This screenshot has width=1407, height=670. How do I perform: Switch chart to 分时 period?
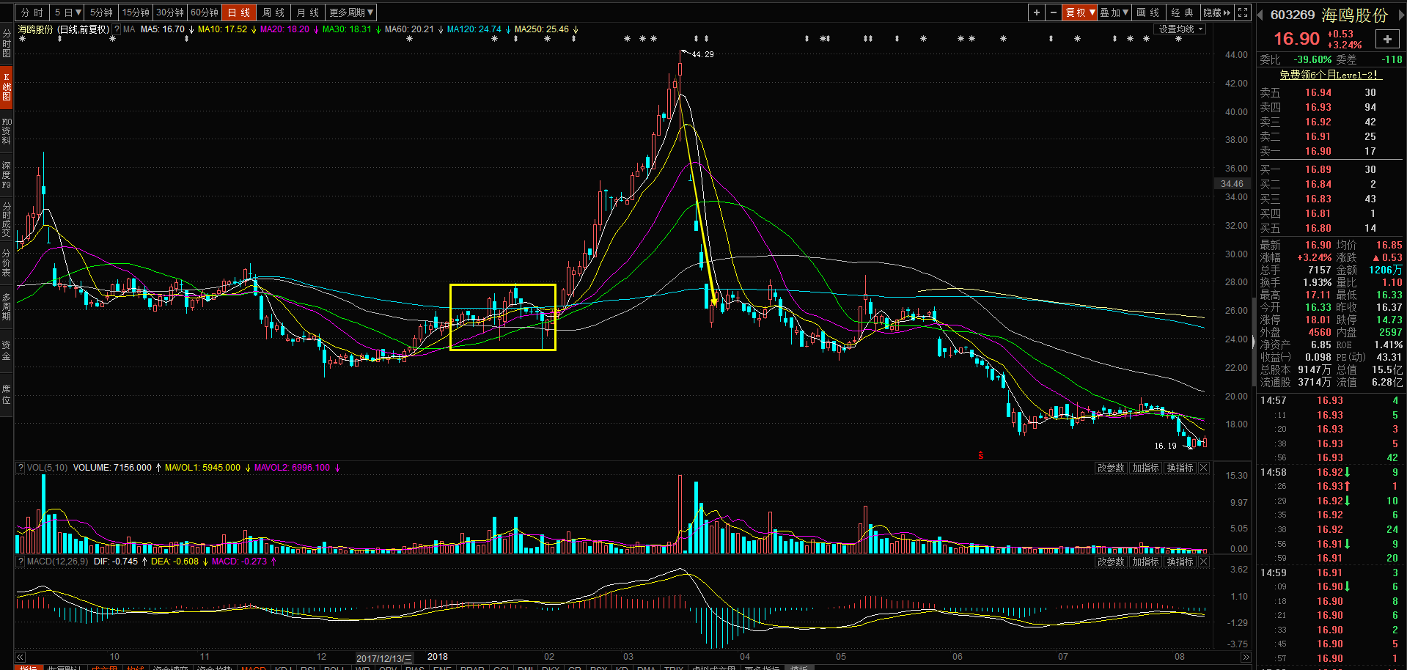pyautogui.click(x=32, y=12)
